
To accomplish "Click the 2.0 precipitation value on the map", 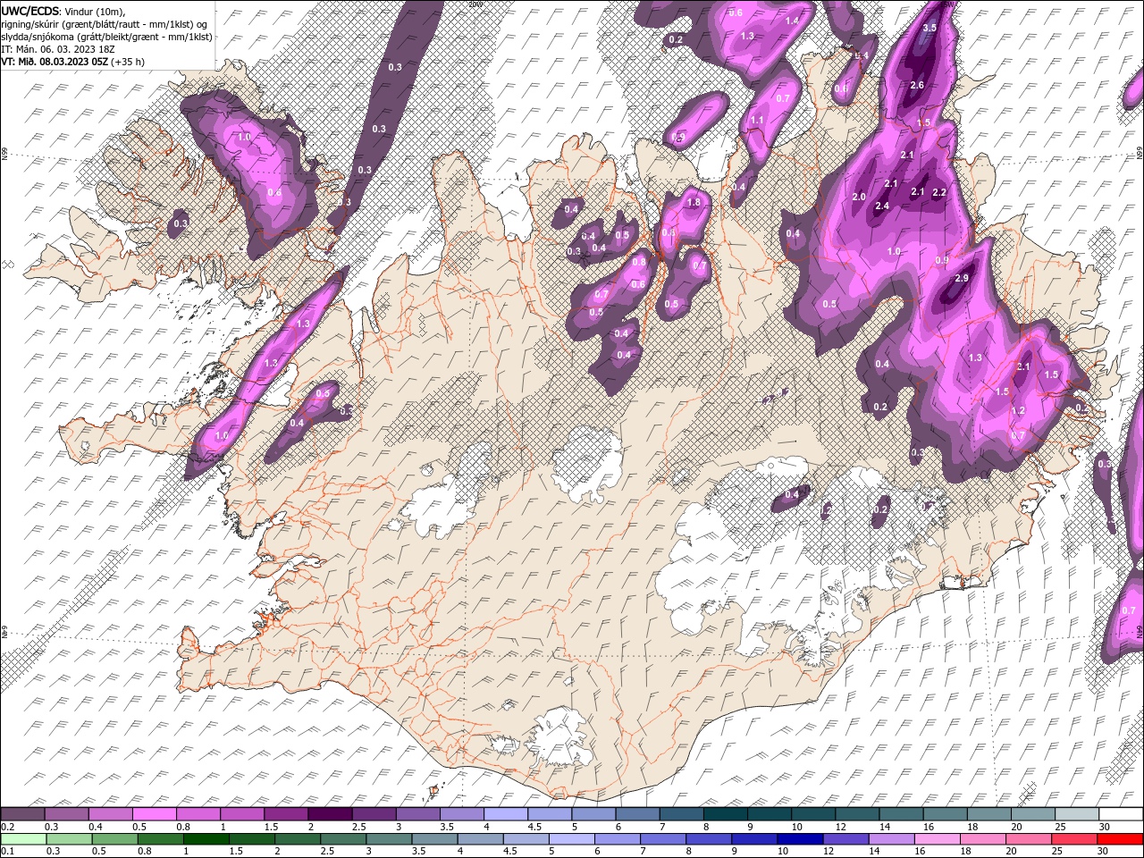I will click(860, 197).
